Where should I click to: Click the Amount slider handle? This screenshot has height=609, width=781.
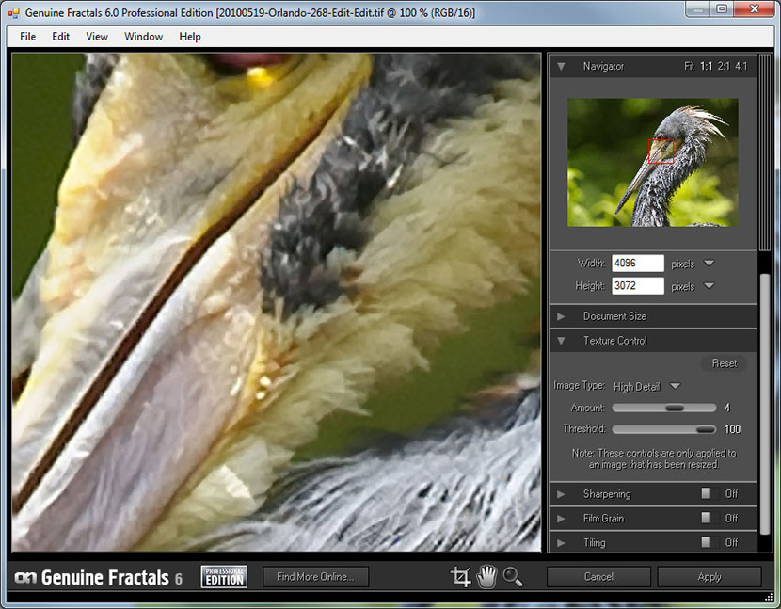tap(674, 409)
